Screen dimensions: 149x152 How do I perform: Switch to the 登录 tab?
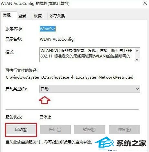coord(22,16)
